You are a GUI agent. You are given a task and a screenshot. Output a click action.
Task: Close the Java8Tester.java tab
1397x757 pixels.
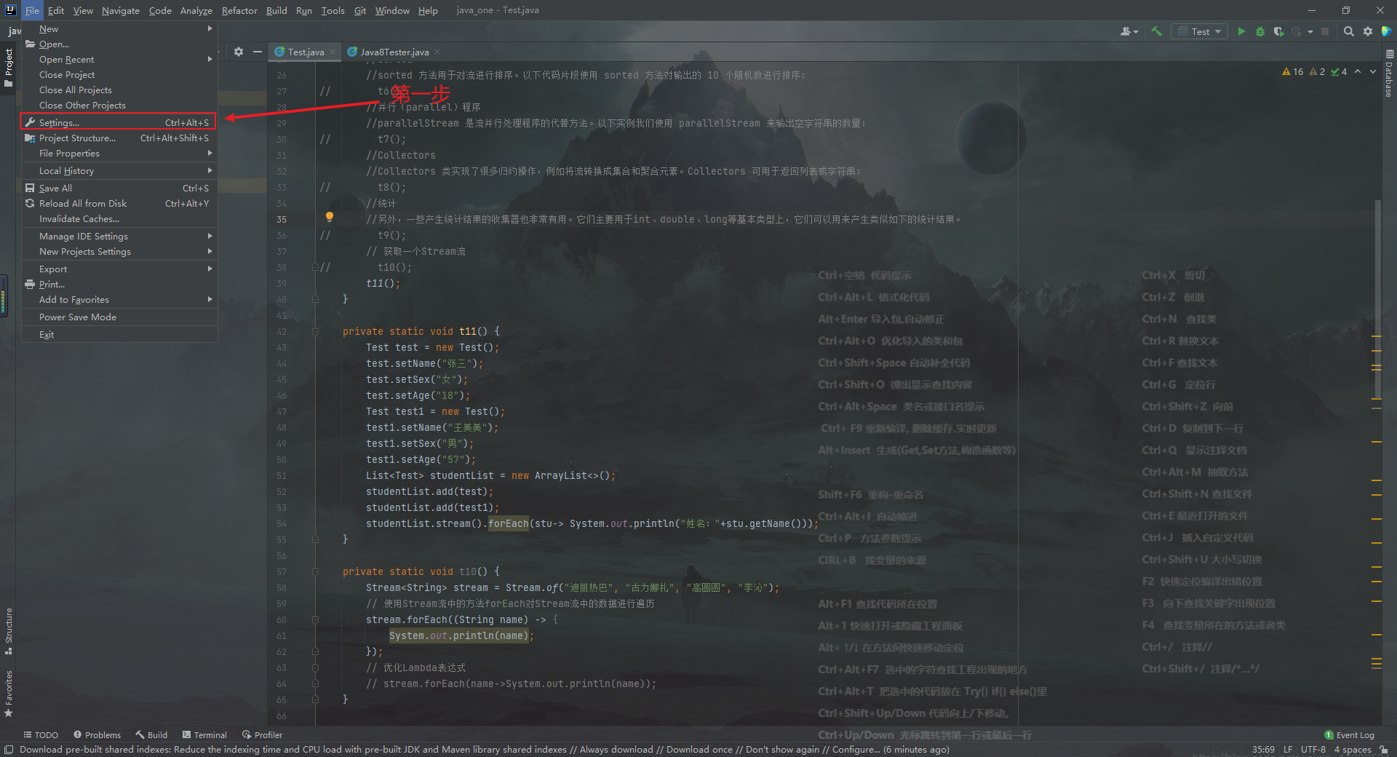pos(437,52)
